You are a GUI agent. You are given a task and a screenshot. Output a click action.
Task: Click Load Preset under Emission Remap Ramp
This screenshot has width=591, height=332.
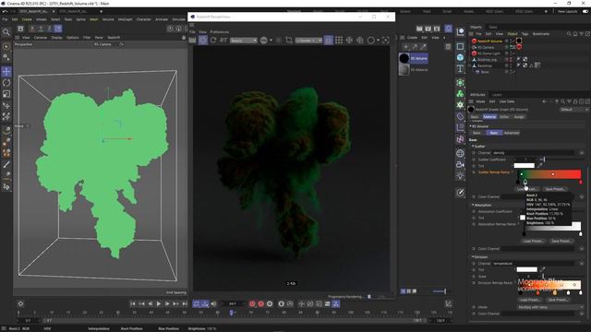coord(529,300)
